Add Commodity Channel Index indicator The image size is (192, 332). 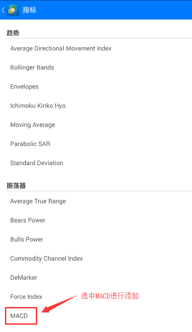click(96, 258)
